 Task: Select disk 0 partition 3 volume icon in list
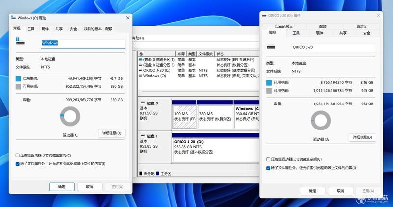tap(140, 65)
